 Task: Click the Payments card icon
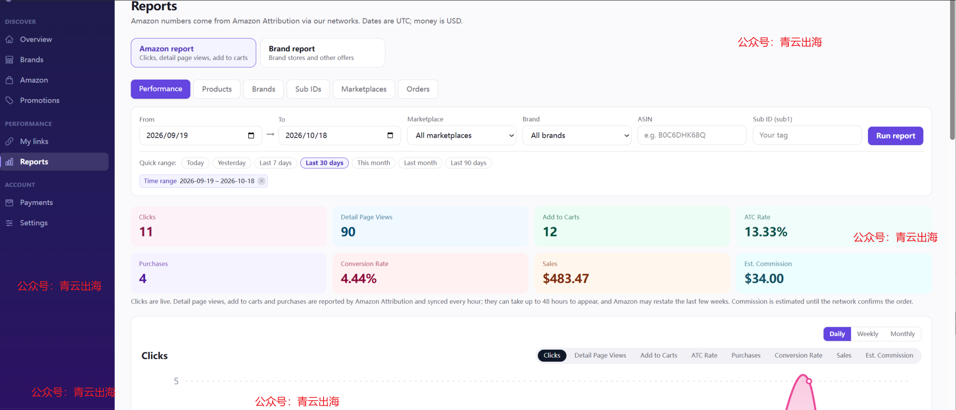pos(9,203)
